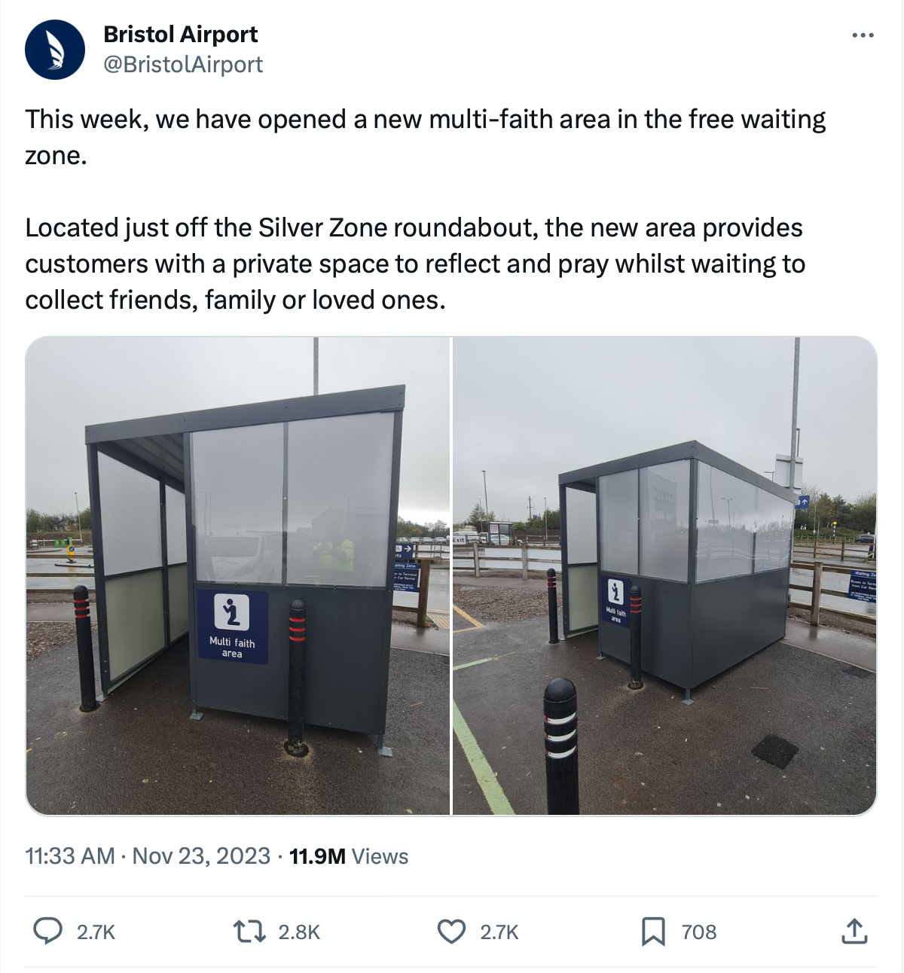Open the left shelter photo

pos(238,575)
